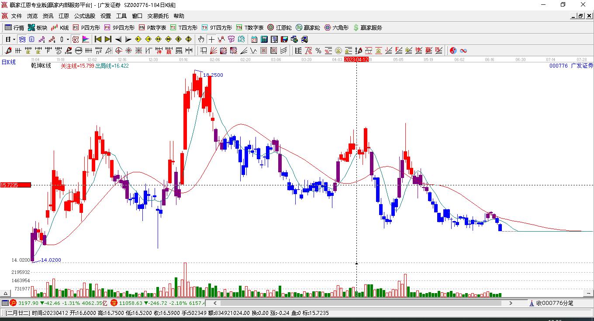
Task: Click the 14.0200 low price label on the chart
Action: (51, 260)
